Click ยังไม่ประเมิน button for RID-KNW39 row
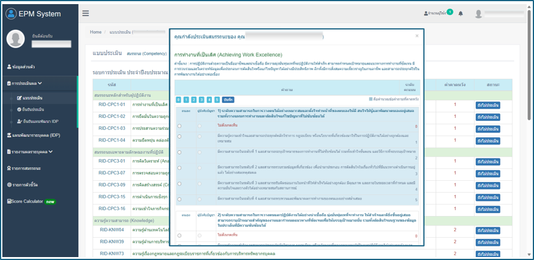This screenshot has height=260, width=534. 488,242
